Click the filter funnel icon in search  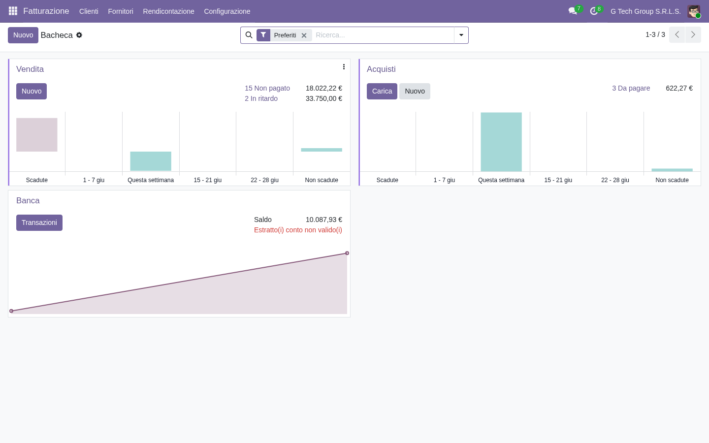point(263,35)
